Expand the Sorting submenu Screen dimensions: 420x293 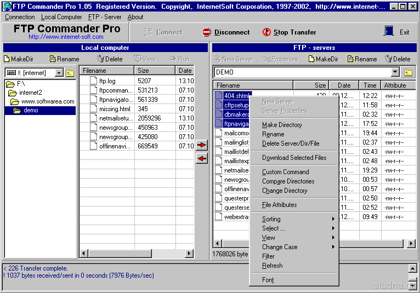(294, 219)
